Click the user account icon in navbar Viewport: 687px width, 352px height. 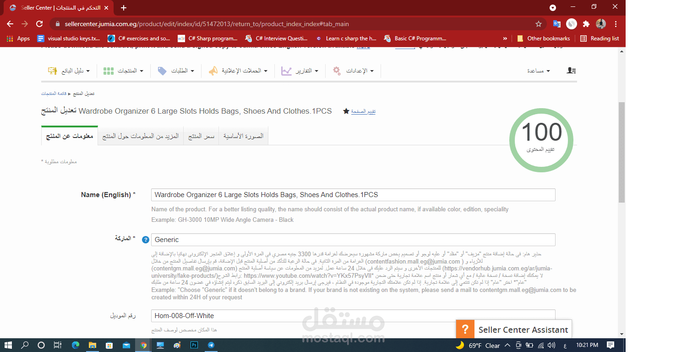[571, 71]
